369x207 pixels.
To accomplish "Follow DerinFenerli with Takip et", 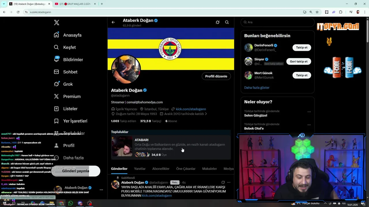I will coord(302,47).
